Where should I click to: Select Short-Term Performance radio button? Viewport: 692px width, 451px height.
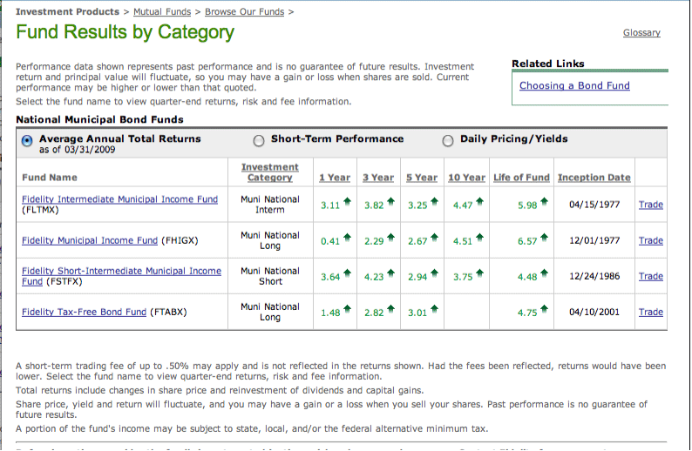click(x=259, y=141)
